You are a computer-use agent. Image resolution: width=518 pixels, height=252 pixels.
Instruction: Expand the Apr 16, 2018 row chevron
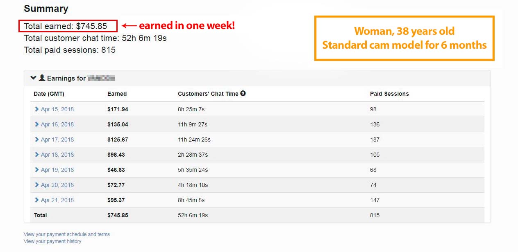(x=37, y=124)
